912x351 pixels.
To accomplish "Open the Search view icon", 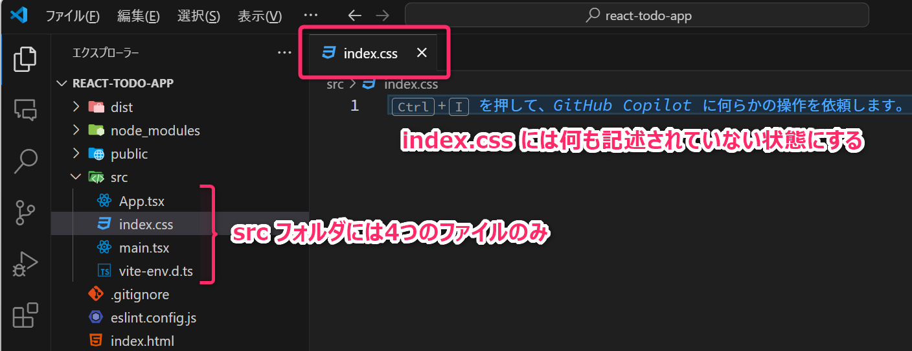I will pos(25,161).
